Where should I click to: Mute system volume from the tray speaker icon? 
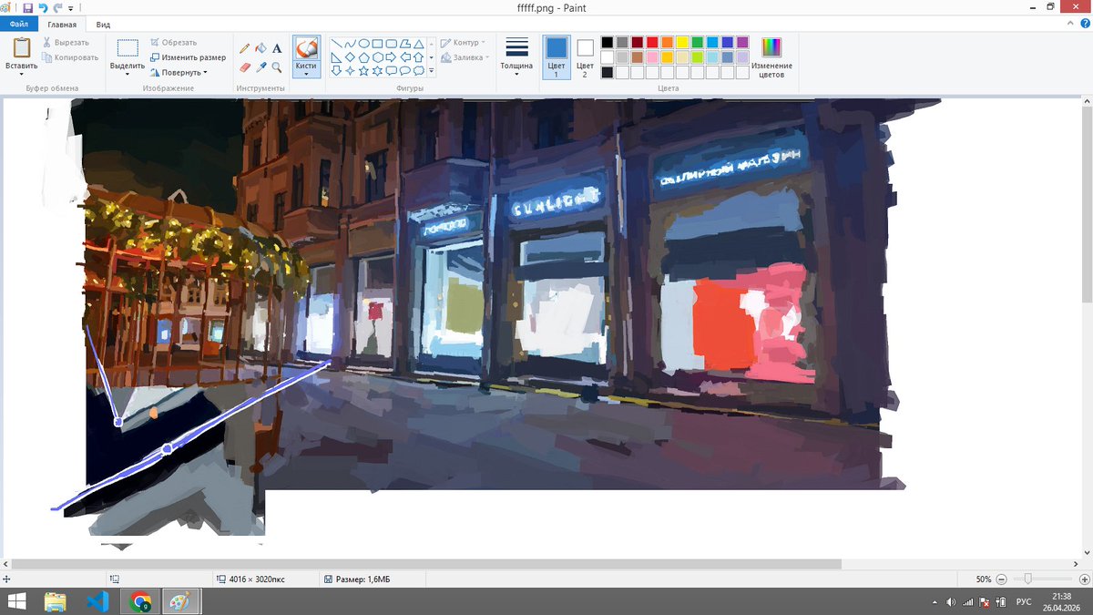click(x=950, y=602)
